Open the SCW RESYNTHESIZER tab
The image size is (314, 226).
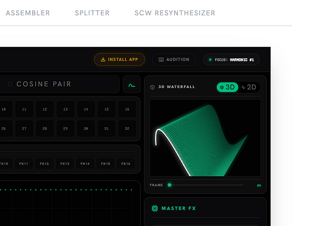[x=175, y=13]
